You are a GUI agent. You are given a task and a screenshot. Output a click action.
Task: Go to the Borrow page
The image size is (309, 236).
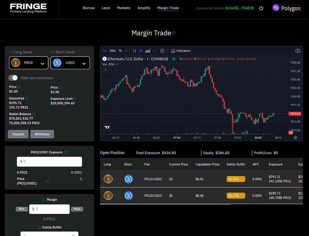click(88, 8)
